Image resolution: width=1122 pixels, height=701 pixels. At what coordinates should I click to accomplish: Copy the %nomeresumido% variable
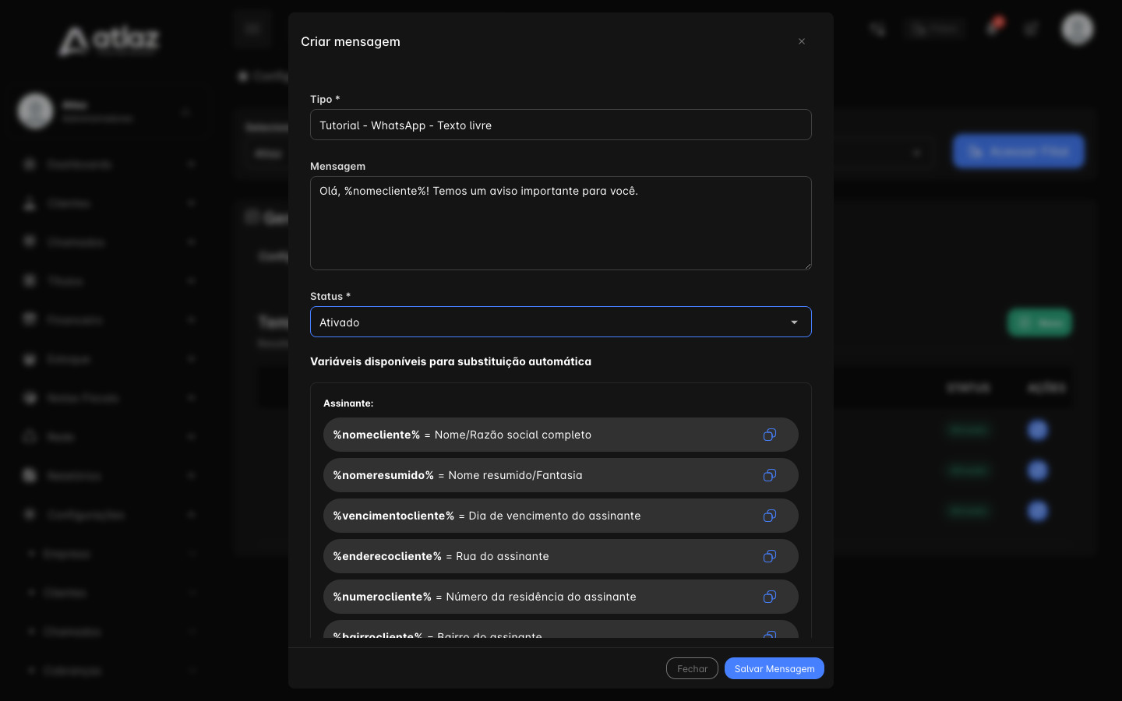[770, 475]
